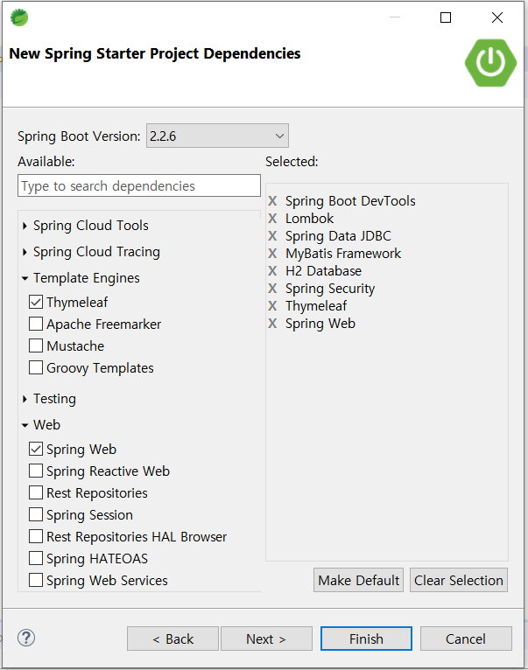Remove MyBatis Framework using its X
The image size is (528, 670).
click(272, 254)
